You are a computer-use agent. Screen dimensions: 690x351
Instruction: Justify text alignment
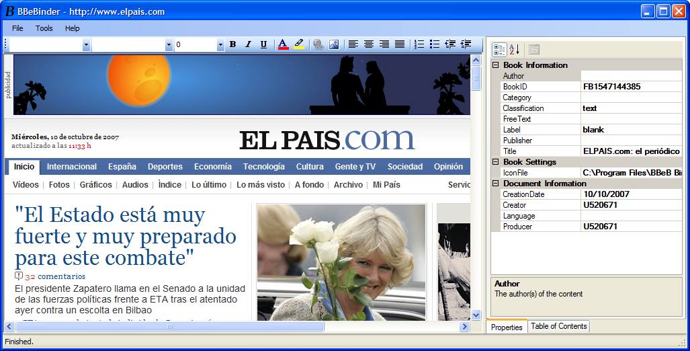click(x=400, y=44)
